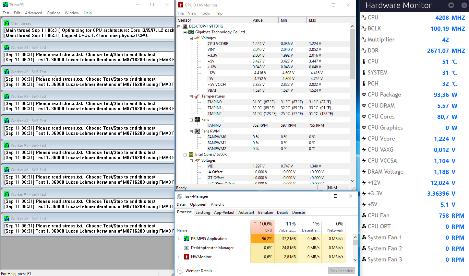Collapse the Intel Core i7 6700K node
The height and width of the screenshot is (276, 469).
185,155
